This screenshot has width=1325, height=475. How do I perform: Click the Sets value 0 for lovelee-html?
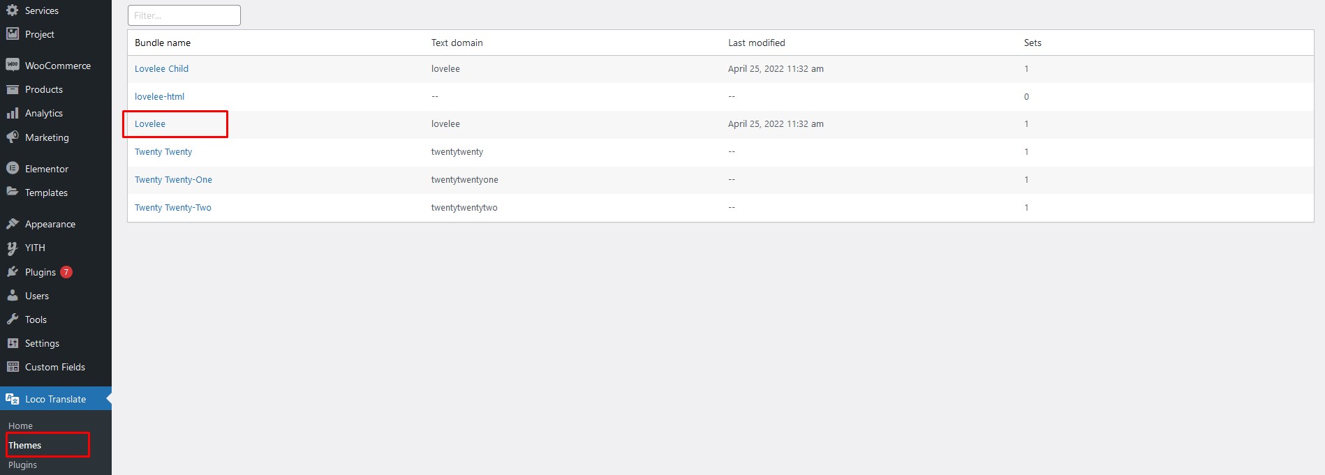coord(1026,96)
